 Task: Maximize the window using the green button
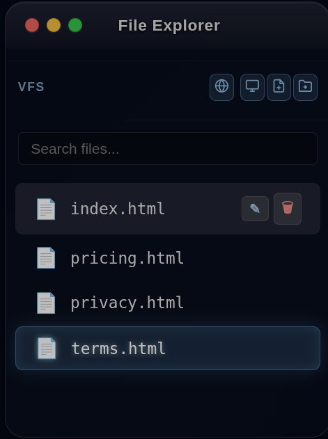coord(75,25)
